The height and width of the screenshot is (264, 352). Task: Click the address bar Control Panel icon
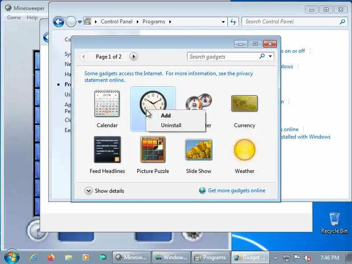88,22
